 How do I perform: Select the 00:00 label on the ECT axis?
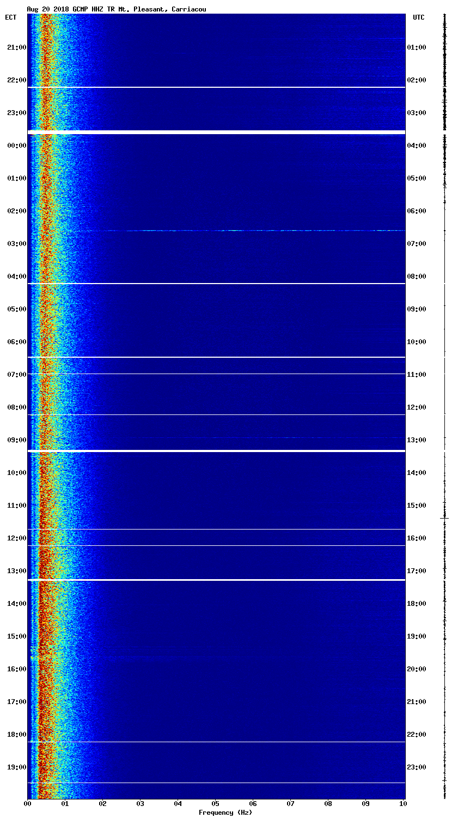[17, 146]
